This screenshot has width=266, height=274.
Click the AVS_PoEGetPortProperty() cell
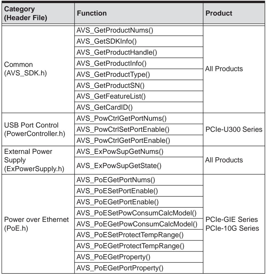(139, 268)
